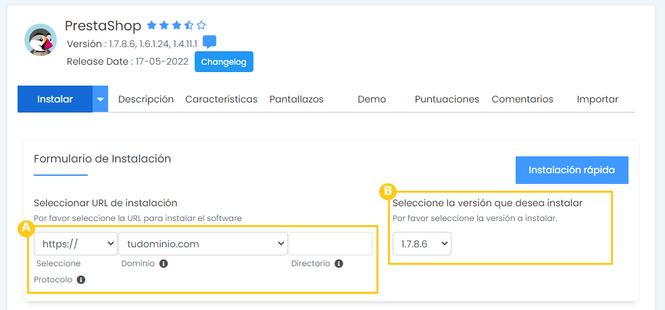Screen dimensions: 665x310
Task: Click the last empty rating star
Action: tap(201, 26)
